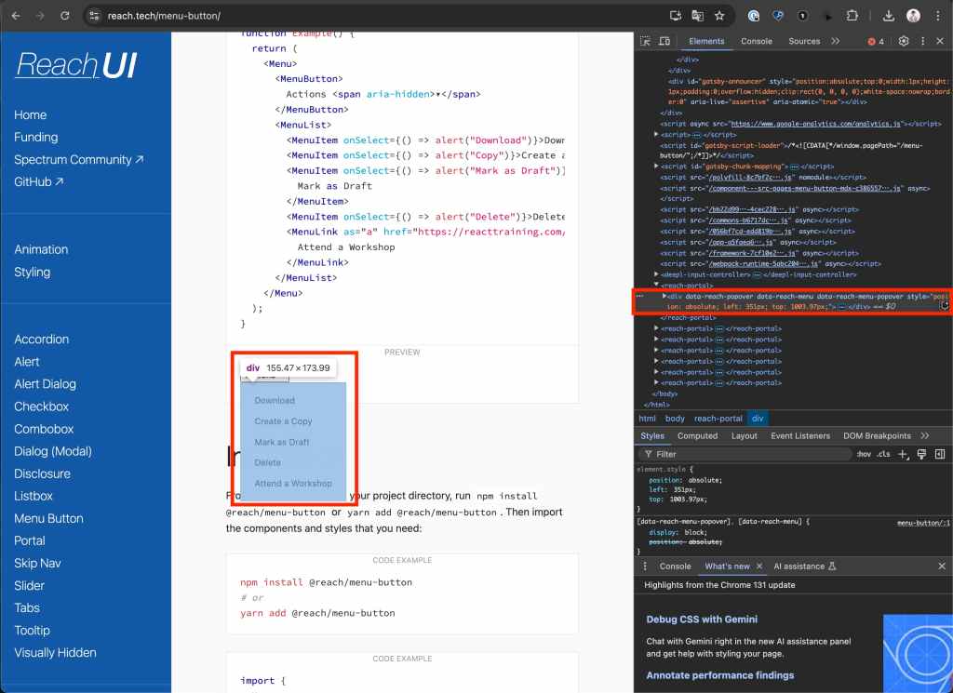
Task: Expand the deepl-input-controller node in DOM tree
Action: coord(656,275)
